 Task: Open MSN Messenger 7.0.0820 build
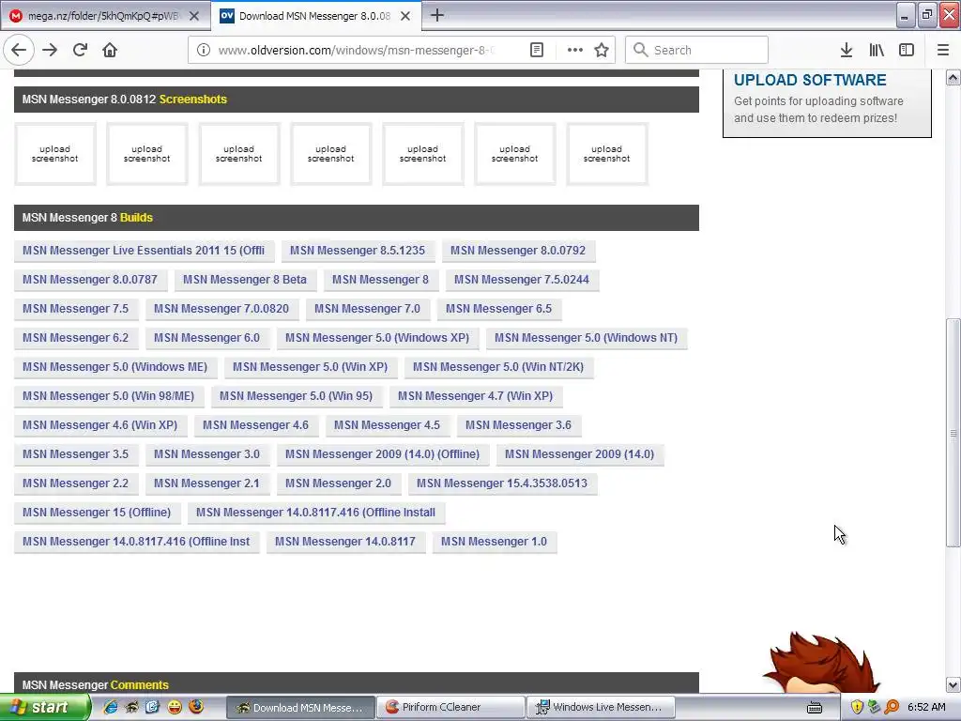(x=221, y=308)
